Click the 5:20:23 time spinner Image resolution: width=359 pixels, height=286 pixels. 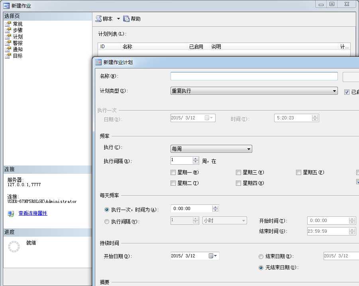click(x=315, y=118)
